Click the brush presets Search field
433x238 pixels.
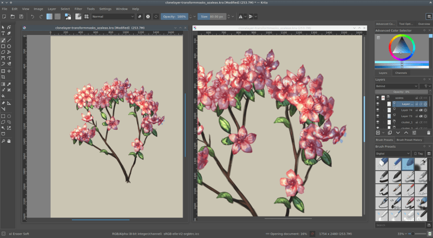click(400, 225)
